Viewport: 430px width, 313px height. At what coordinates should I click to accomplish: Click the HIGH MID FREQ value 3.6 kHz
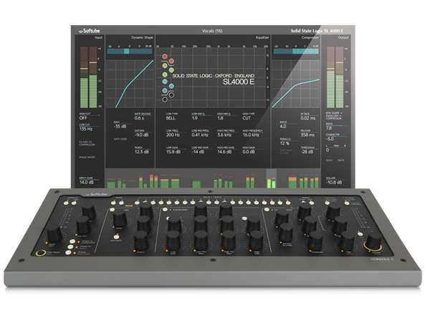226,135
